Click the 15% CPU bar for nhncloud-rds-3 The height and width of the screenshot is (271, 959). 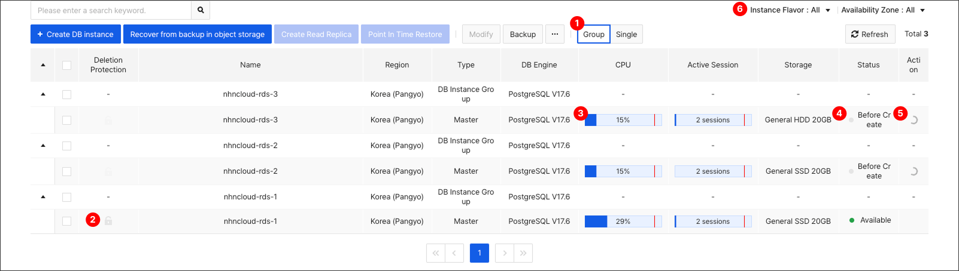(x=623, y=120)
